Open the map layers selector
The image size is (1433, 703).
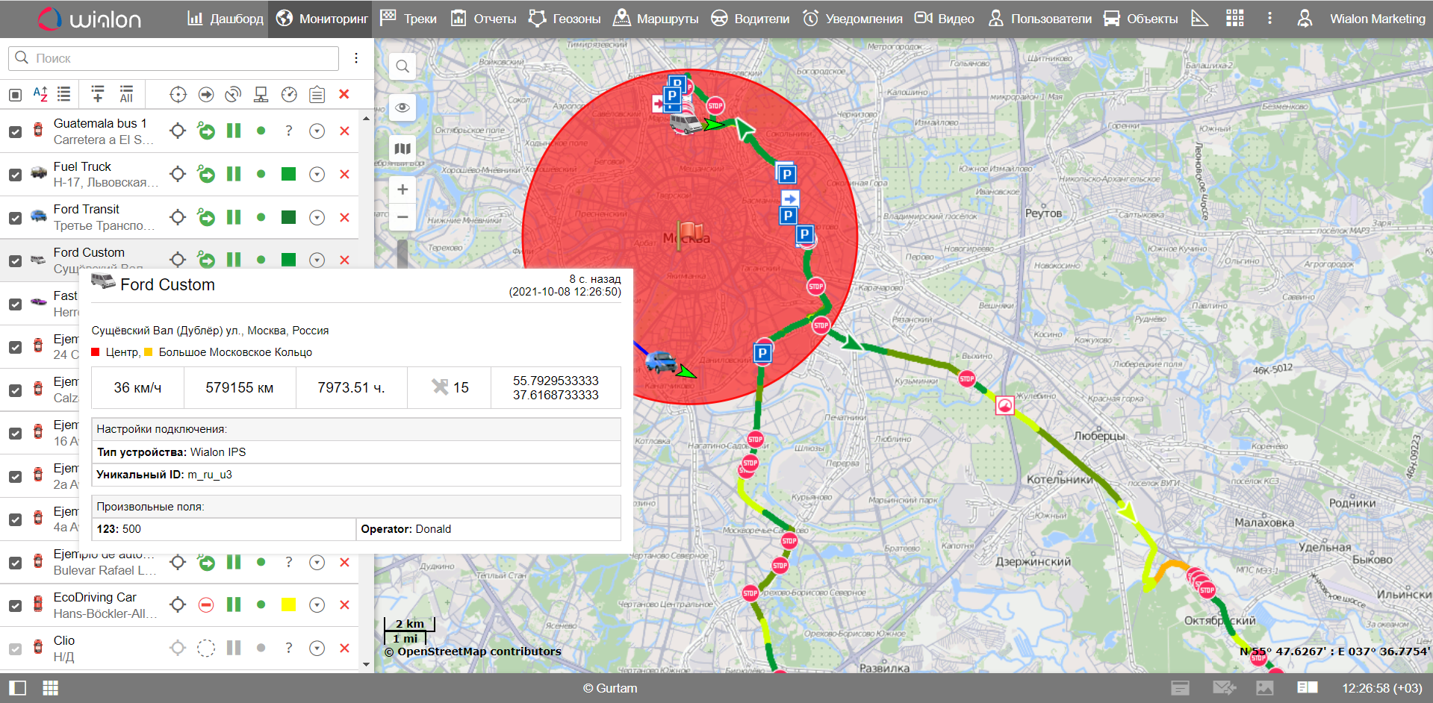[402, 149]
